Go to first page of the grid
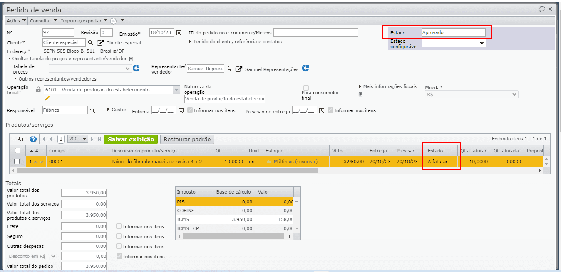This screenshot has width=561, height=272. pos(43,140)
